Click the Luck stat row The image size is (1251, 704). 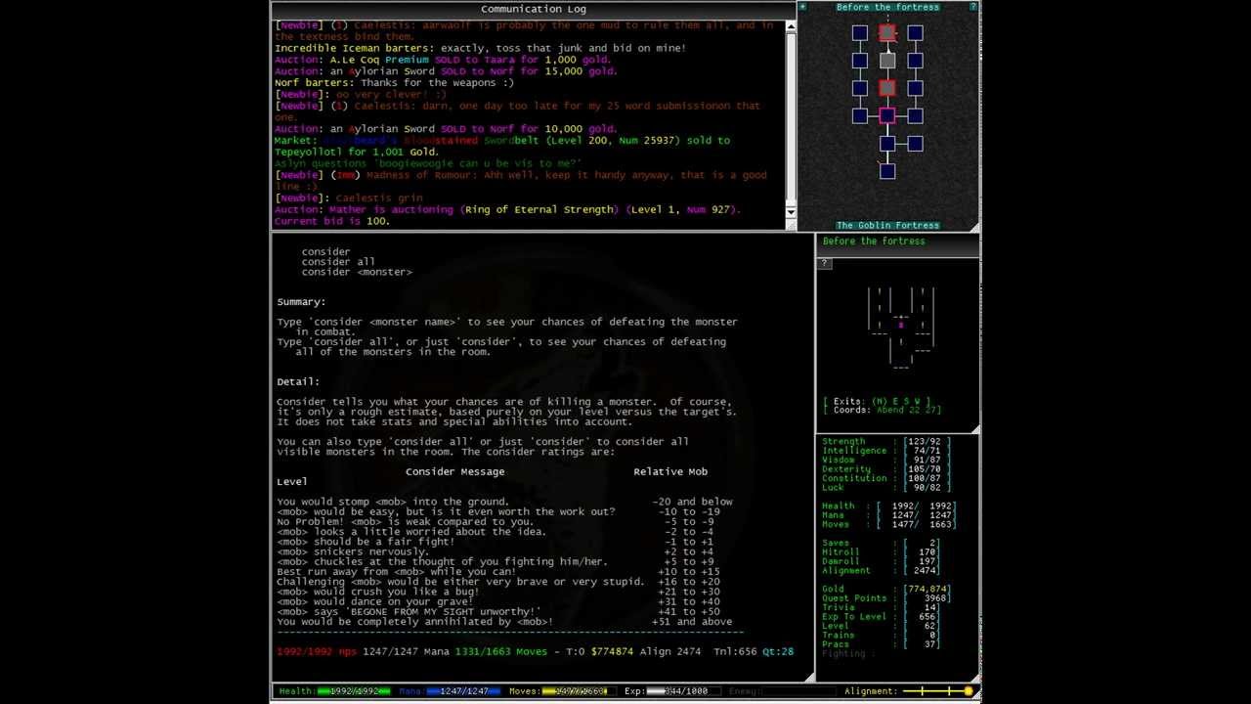click(x=885, y=488)
